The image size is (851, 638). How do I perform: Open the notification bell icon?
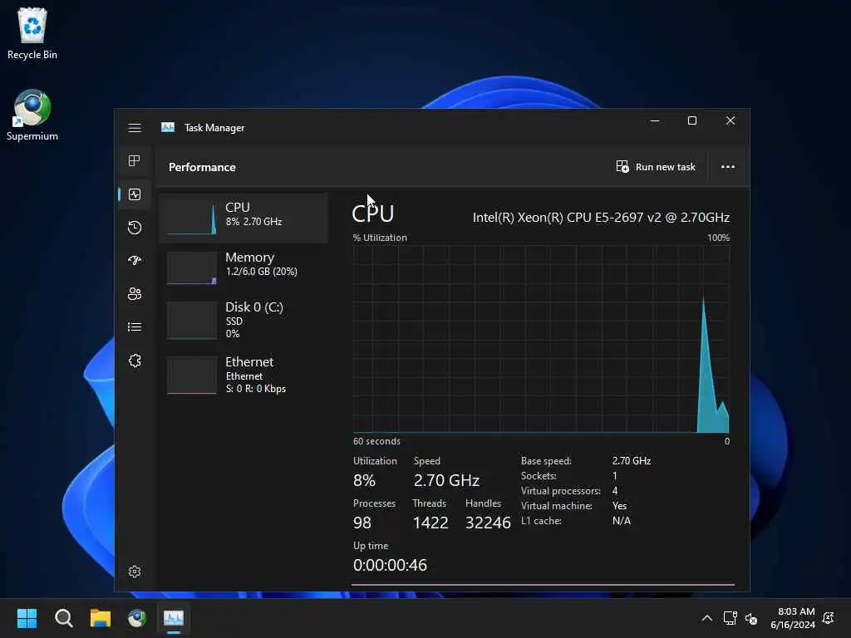[x=829, y=618]
